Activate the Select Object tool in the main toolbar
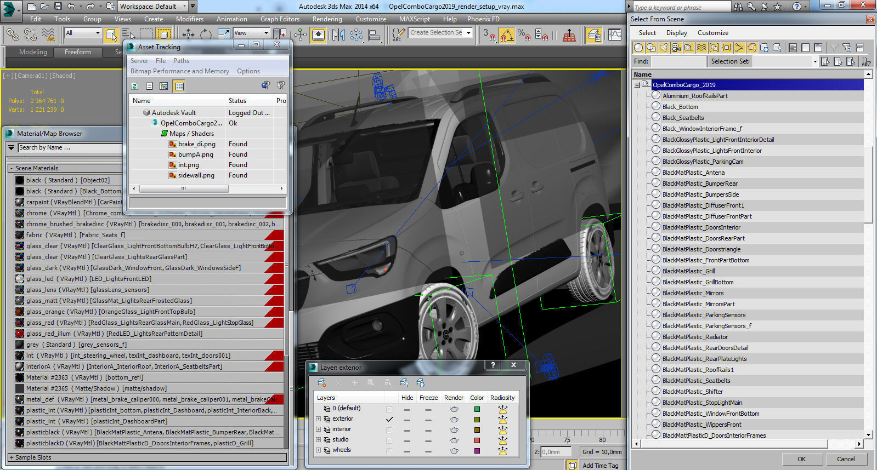Image resolution: width=877 pixels, height=470 pixels. (111, 35)
